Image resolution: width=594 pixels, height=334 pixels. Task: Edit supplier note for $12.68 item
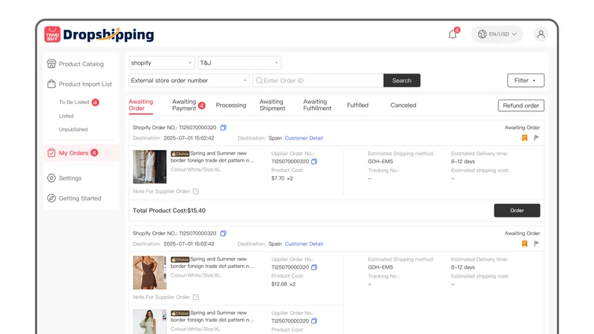coord(196,297)
